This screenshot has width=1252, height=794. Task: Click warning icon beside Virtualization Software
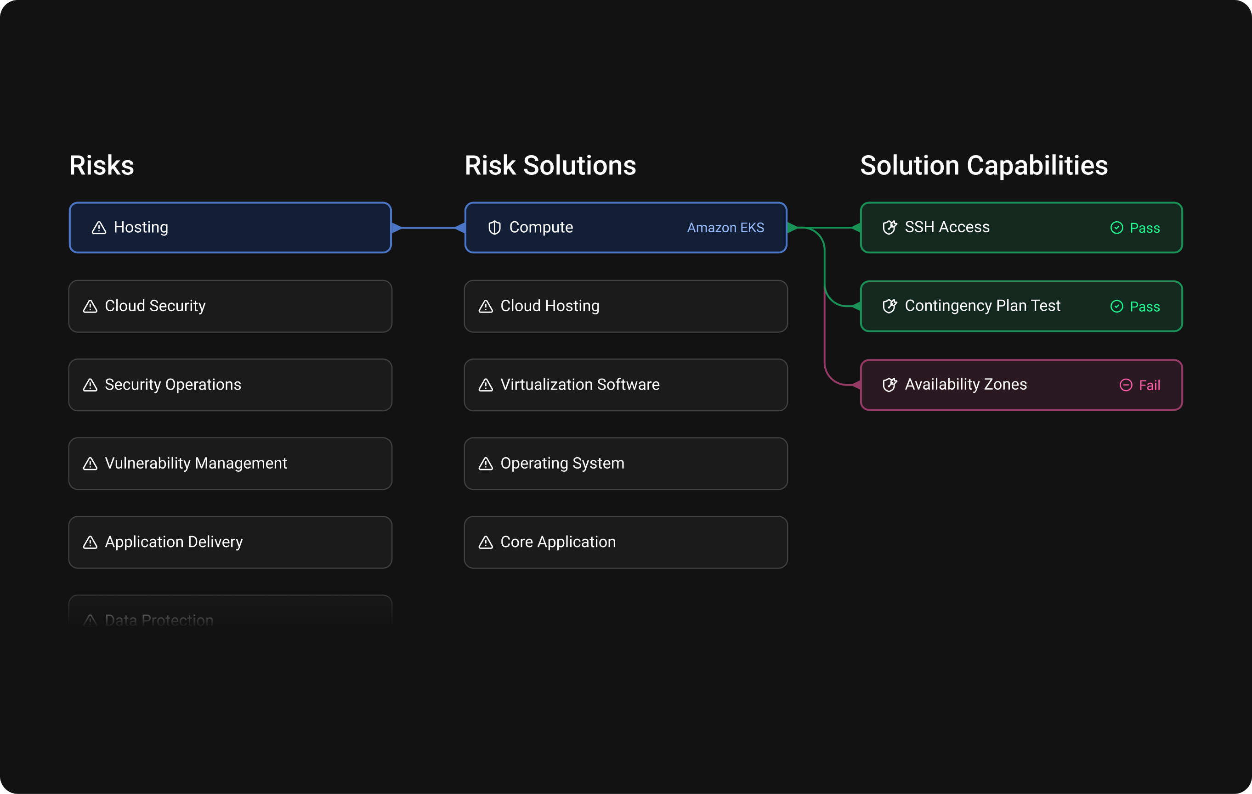click(486, 385)
